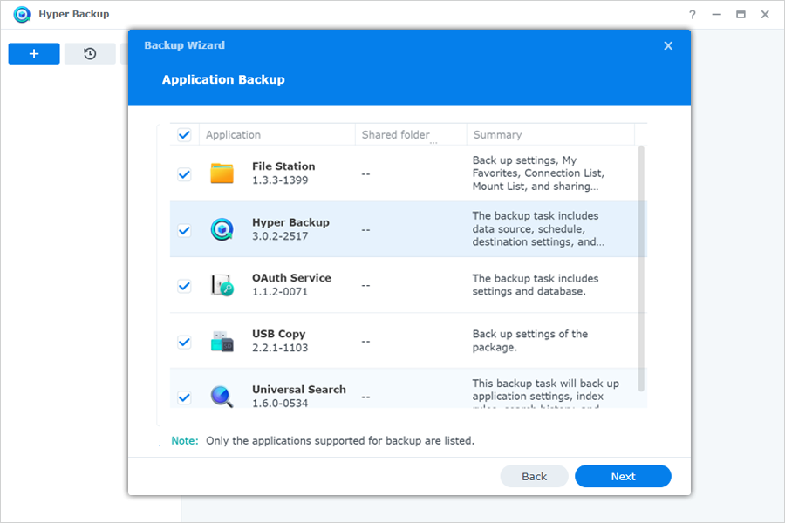
Task: Click the OAuth Service icon
Action: click(222, 285)
